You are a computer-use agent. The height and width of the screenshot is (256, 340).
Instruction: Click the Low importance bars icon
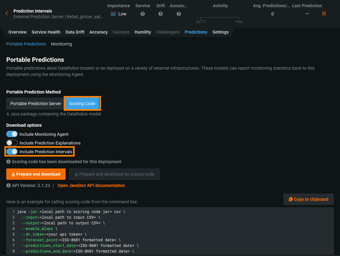click(x=113, y=14)
